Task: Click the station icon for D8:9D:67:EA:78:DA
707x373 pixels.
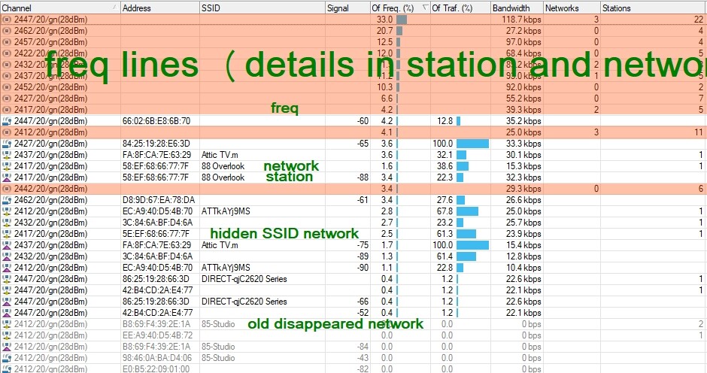Action: (6, 200)
